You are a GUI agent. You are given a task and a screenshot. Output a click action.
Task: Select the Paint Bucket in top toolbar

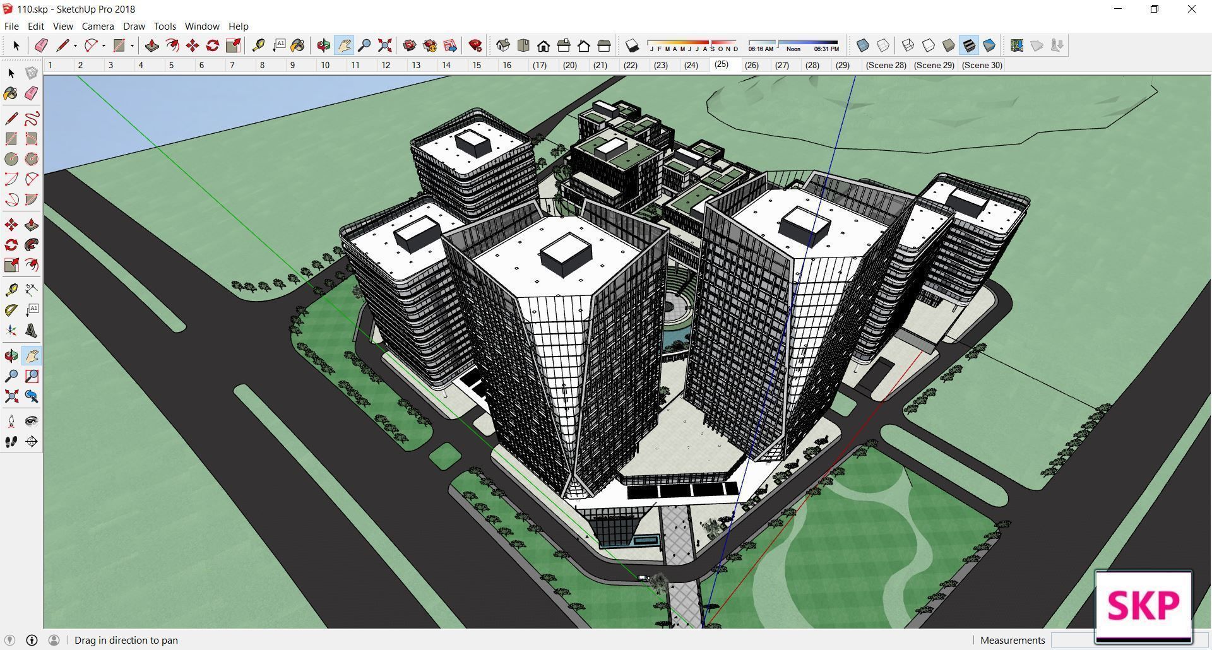pyautogui.click(x=297, y=45)
